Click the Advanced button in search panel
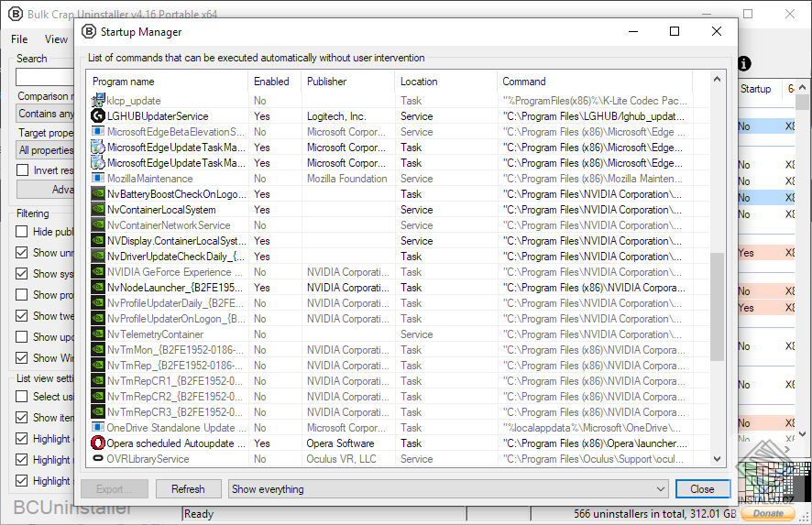The width and height of the screenshot is (812, 525). tap(47, 190)
